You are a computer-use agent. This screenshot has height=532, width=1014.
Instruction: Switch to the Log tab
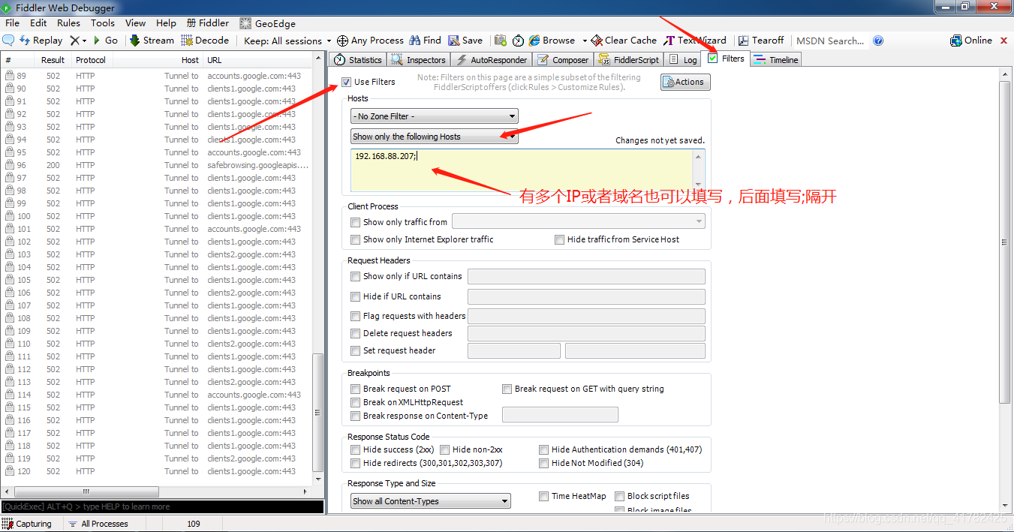(x=683, y=60)
